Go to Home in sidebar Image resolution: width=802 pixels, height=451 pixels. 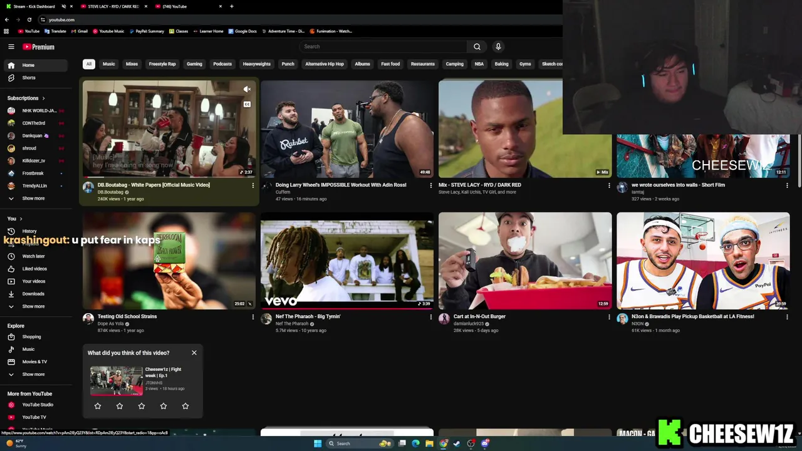[35, 65]
